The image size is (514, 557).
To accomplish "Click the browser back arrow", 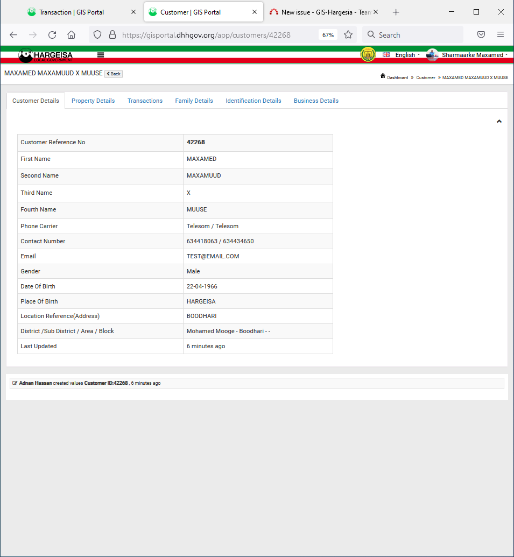I will (13, 35).
